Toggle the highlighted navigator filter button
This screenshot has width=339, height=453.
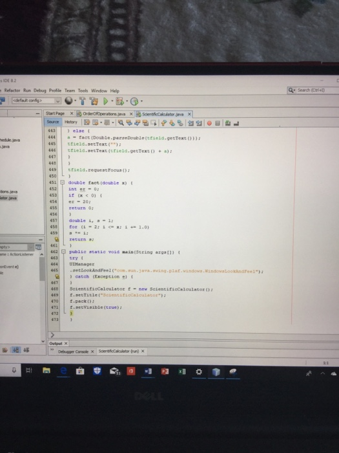click(x=16, y=350)
